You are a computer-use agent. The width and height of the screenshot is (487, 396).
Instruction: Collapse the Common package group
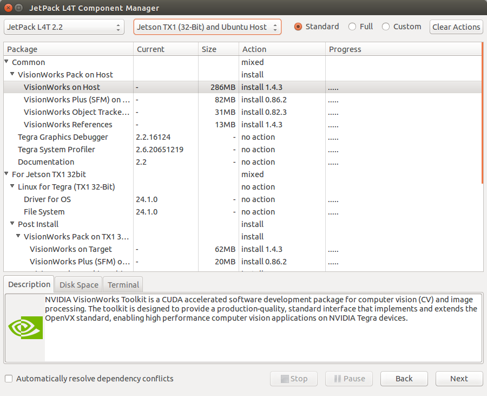[6, 62]
